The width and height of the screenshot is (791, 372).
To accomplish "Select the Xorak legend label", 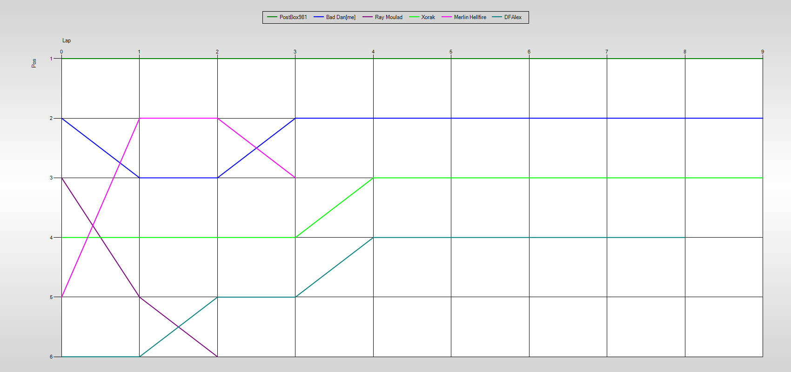I will click(x=428, y=17).
